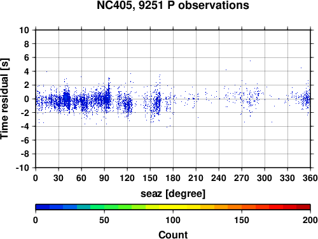318x239 pixels.
Task: Select the dark blue end of the colorbar
Action: 43,207
